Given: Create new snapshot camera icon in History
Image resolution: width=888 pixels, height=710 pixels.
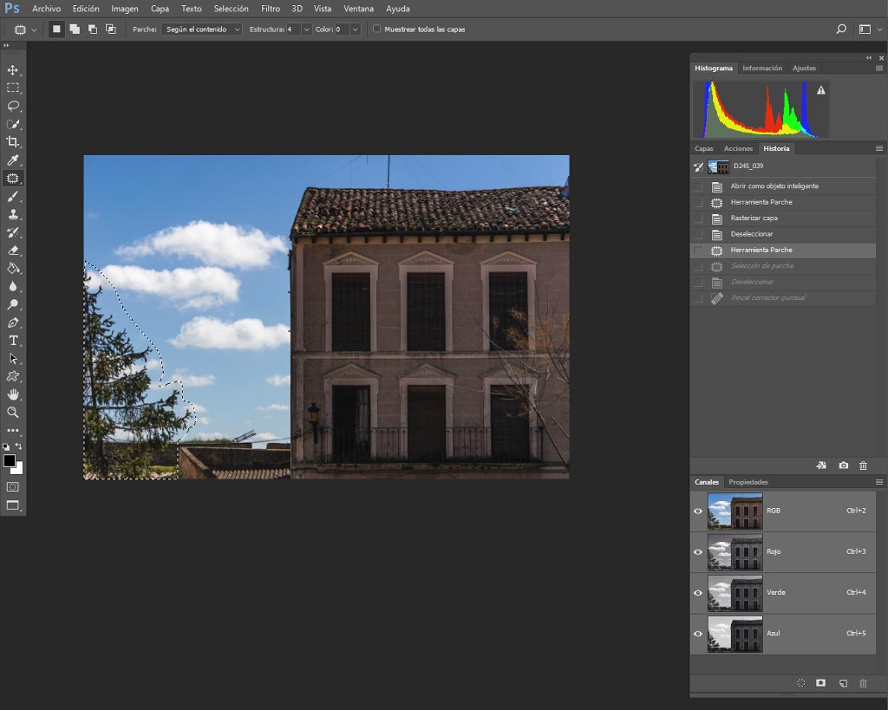Looking at the screenshot, I should (843, 466).
